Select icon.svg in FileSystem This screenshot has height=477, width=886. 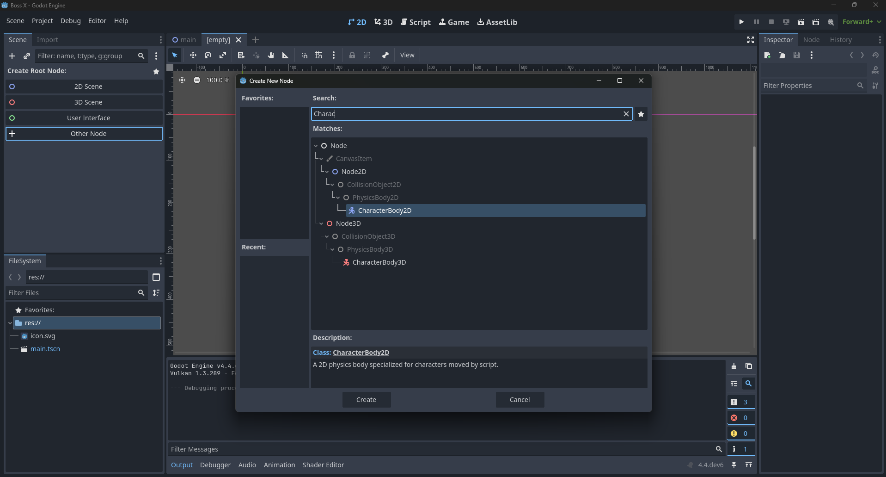[x=43, y=336]
